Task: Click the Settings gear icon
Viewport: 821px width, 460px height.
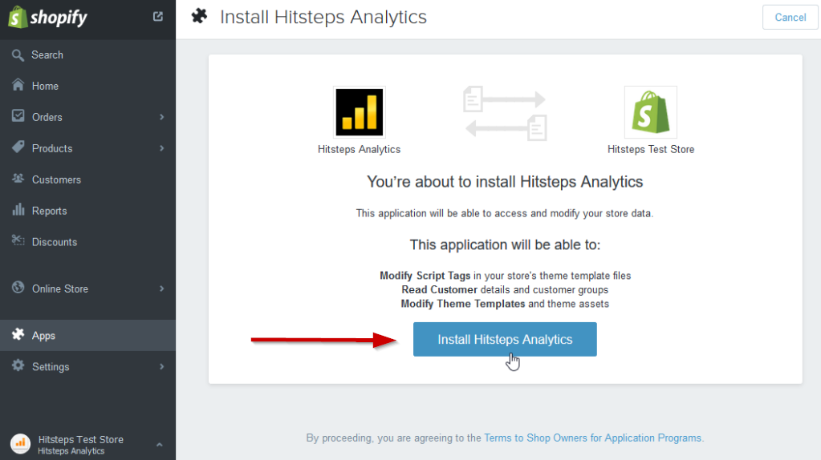Action: click(18, 365)
